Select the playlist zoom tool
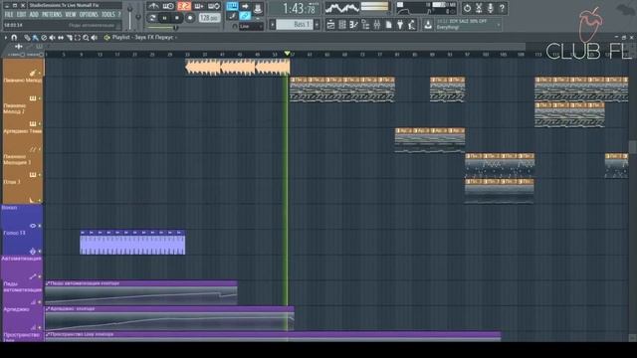 click(86, 38)
